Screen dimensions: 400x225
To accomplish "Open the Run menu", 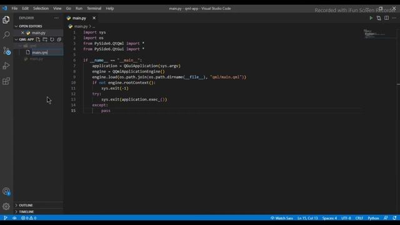I will (x=79, y=8).
